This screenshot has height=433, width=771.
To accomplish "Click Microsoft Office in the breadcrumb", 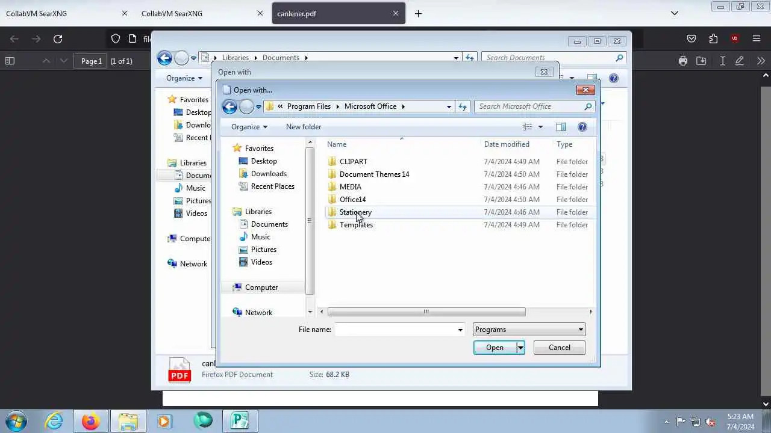I will click(370, 106).
